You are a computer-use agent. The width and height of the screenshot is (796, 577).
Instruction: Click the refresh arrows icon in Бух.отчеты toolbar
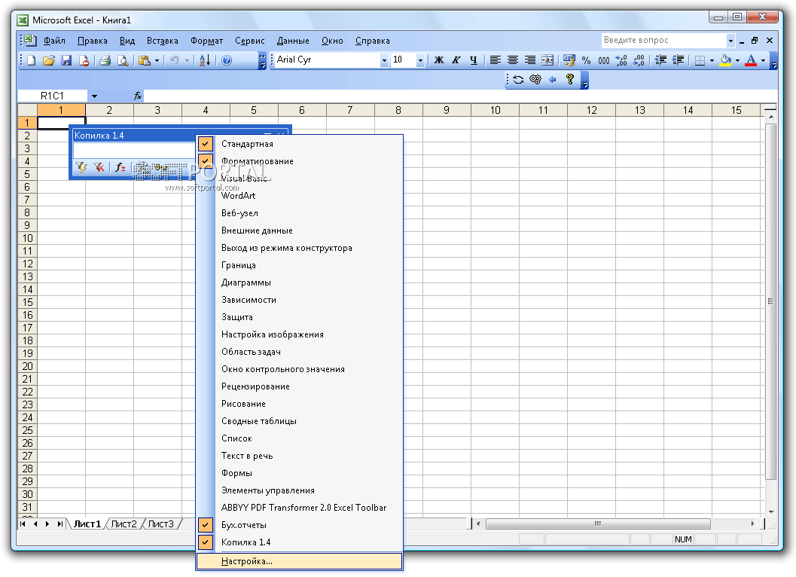(x=518, y=80)
